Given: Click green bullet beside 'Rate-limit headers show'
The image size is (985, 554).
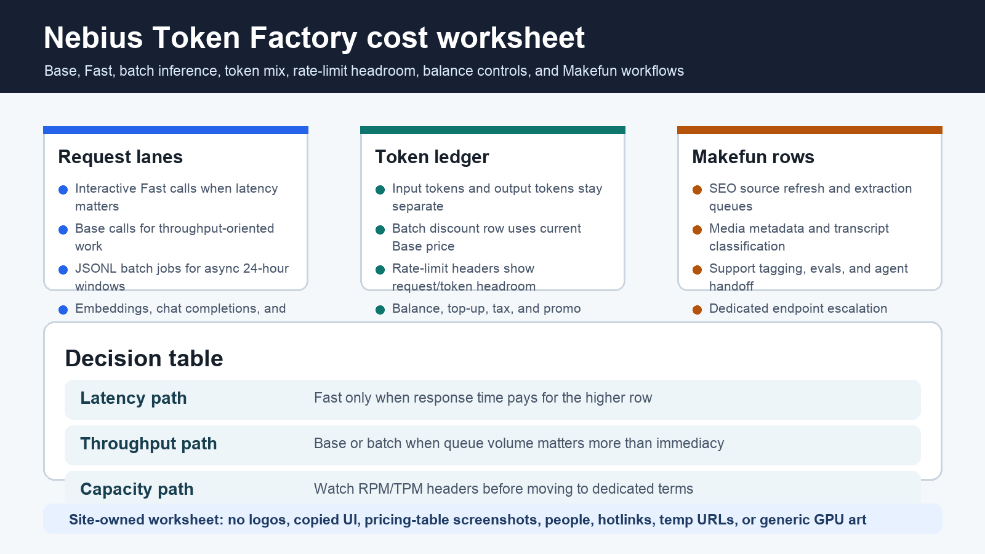Looking at the screenshot, I should [x=380, y=270].
